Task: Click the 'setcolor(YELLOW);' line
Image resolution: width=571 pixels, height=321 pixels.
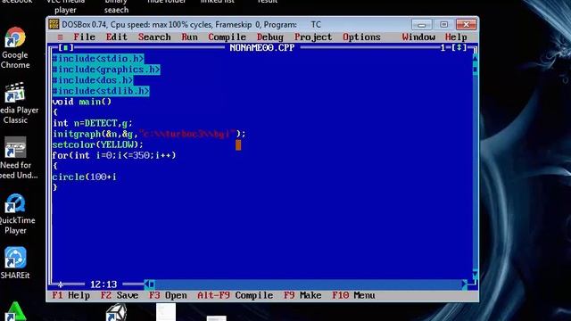Action: point(98,144)
